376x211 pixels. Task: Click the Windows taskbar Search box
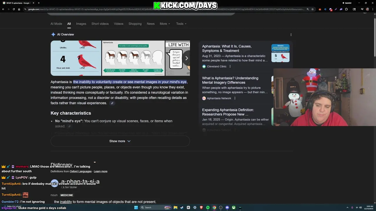tap(156, 207)
